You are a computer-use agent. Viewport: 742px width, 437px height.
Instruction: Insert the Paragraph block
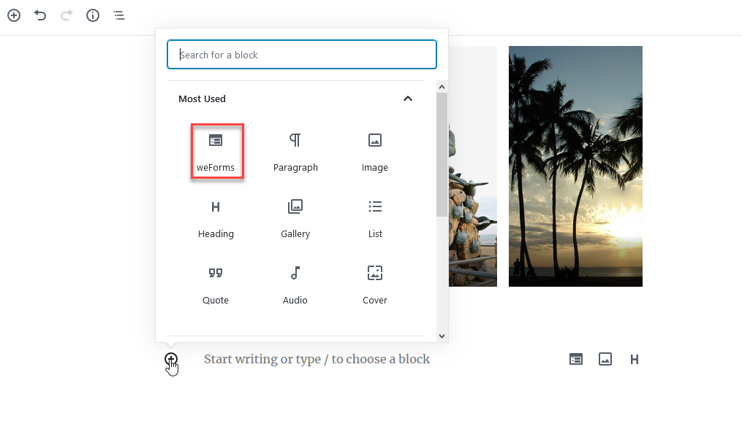click(295, 152)
